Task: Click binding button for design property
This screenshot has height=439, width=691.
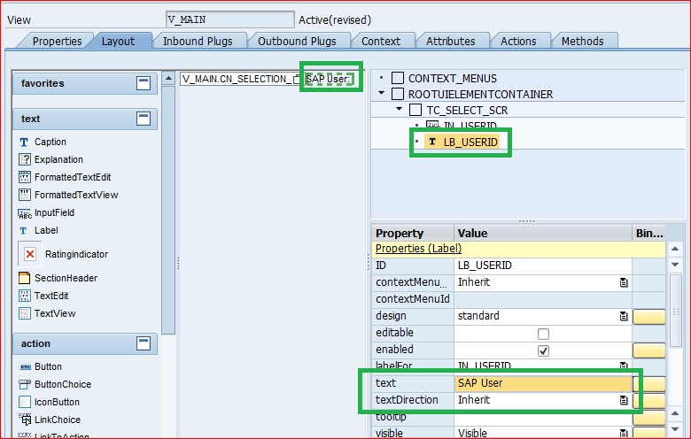Action: [x=648, y=317]
